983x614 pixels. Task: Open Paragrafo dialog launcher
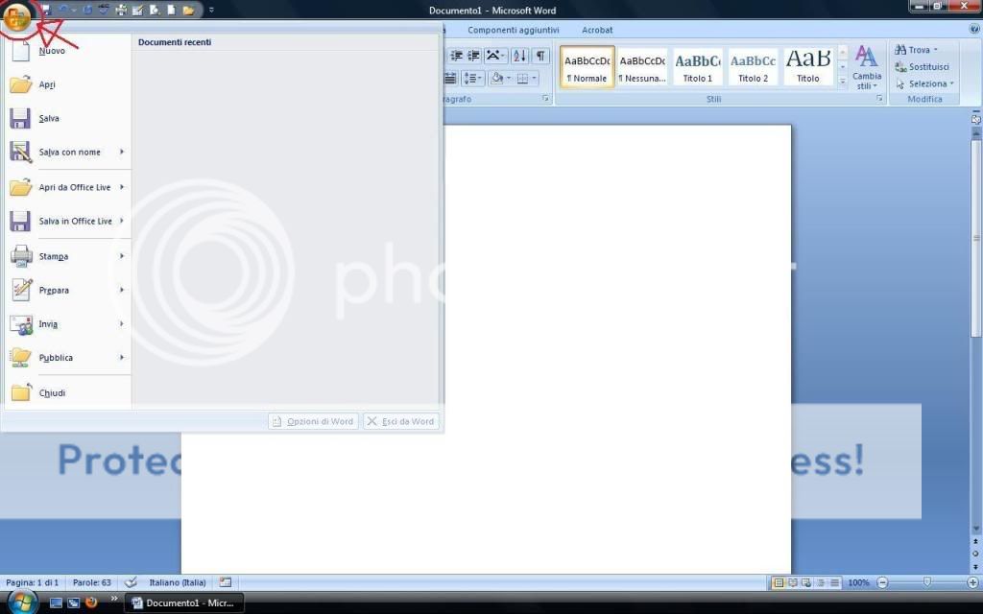click(x=545, y=99)
